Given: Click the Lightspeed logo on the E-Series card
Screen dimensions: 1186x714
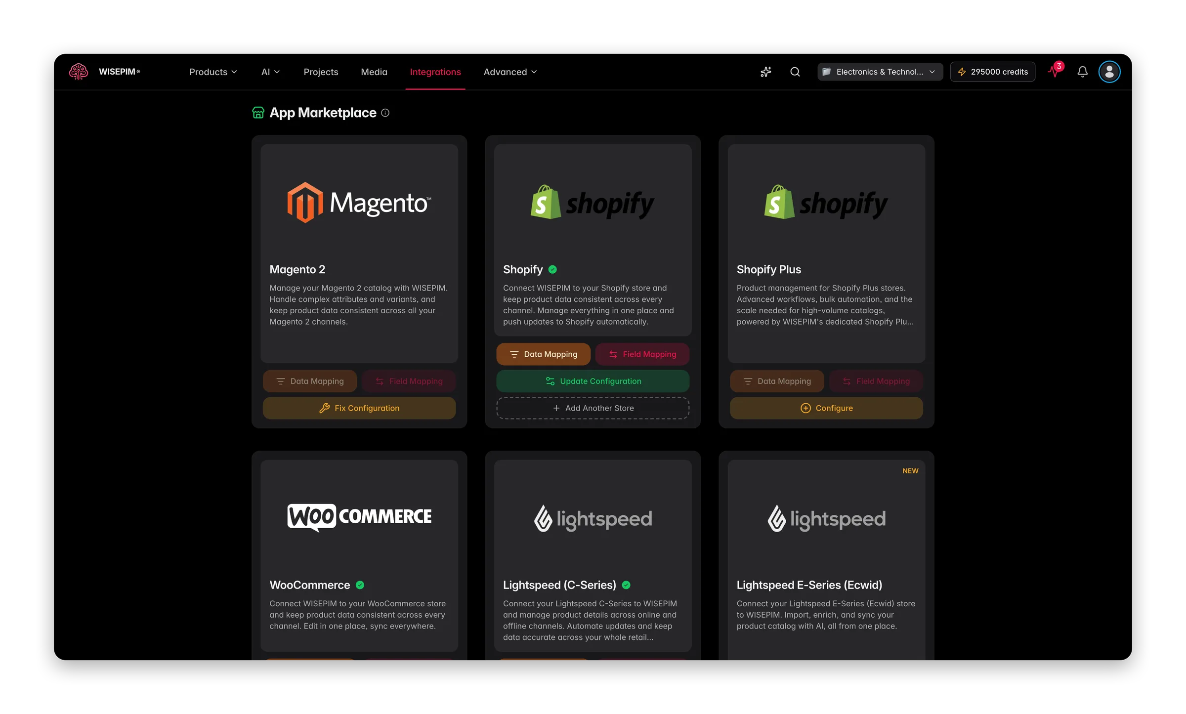Looking at the screenshot, I should [826, 518].
